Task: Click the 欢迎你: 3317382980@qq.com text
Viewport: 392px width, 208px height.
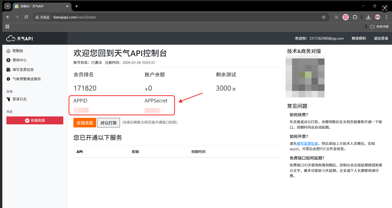Action: (319, 38)
